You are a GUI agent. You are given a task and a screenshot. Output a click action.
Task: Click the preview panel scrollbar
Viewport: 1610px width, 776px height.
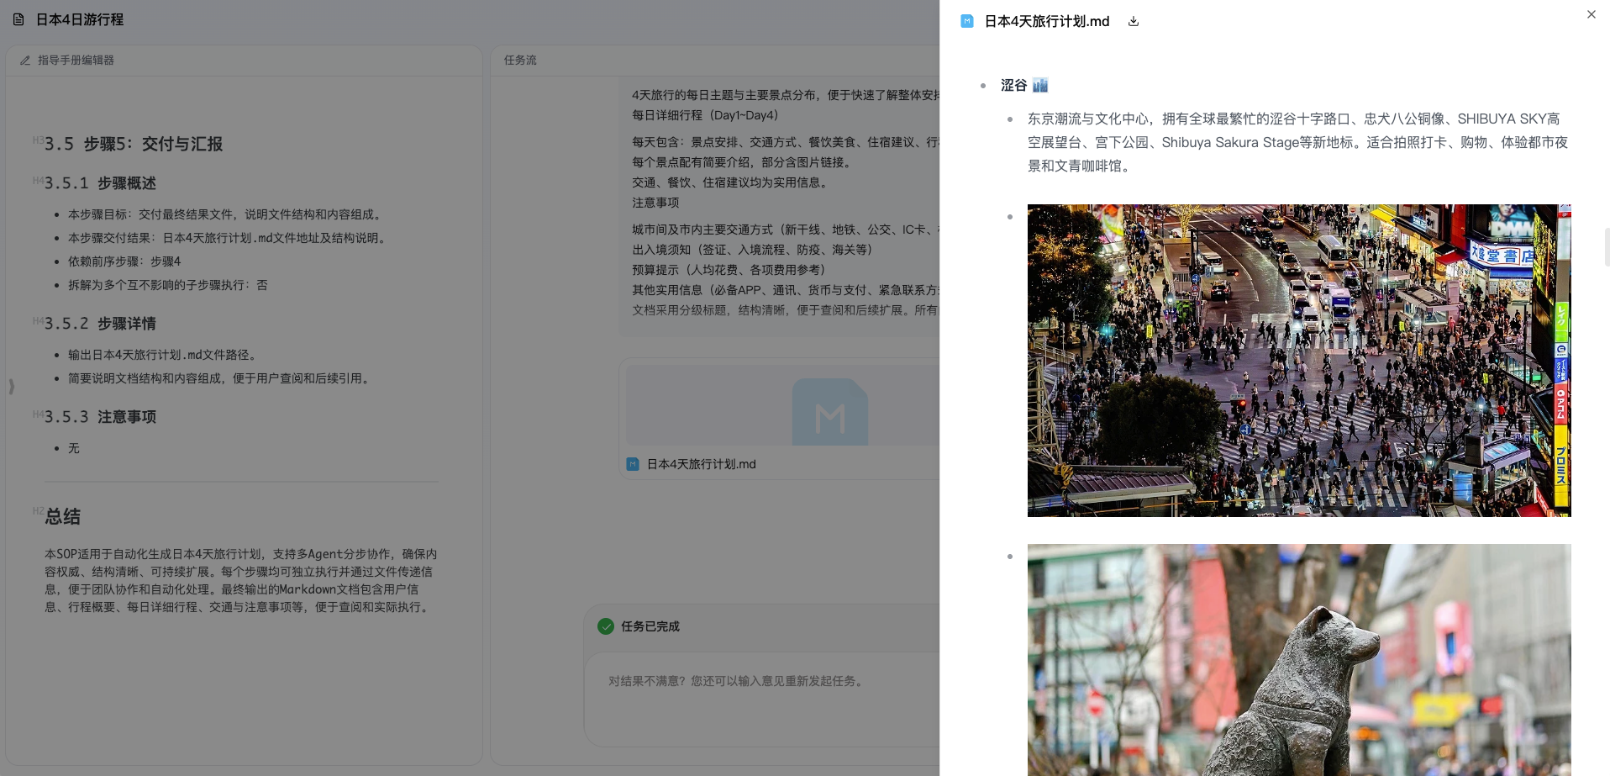click(x=1607, y=247)
